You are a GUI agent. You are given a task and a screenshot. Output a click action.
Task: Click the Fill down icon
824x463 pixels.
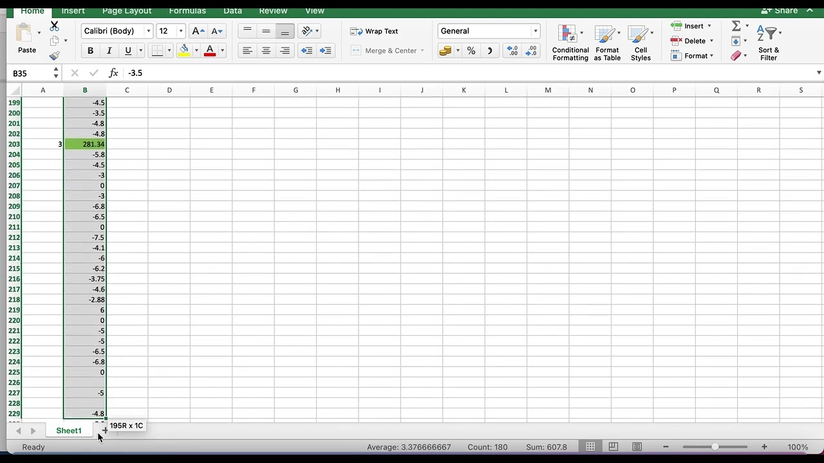coord(736,41)
